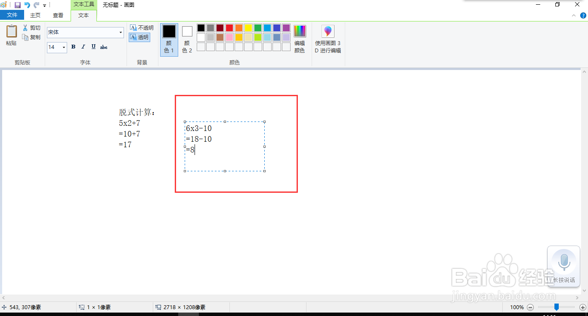588x316 pixels.
Task: Click the 5x2+7 text on canvas
Action: point(130,123)
